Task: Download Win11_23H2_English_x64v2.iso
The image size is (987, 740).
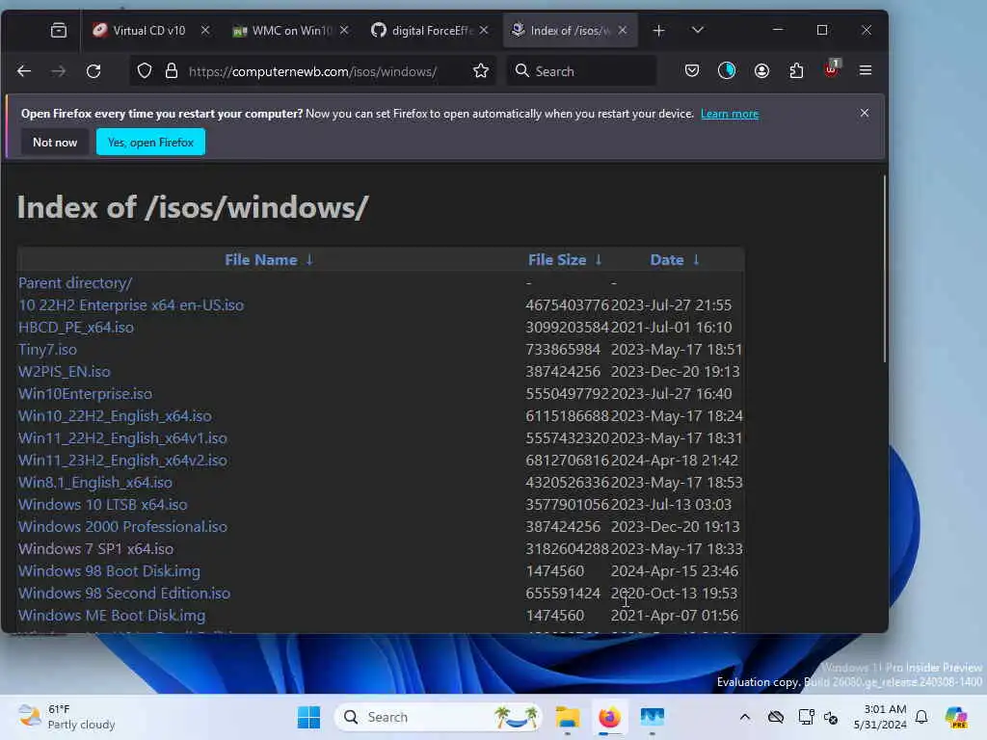Action: coord(122,460)
